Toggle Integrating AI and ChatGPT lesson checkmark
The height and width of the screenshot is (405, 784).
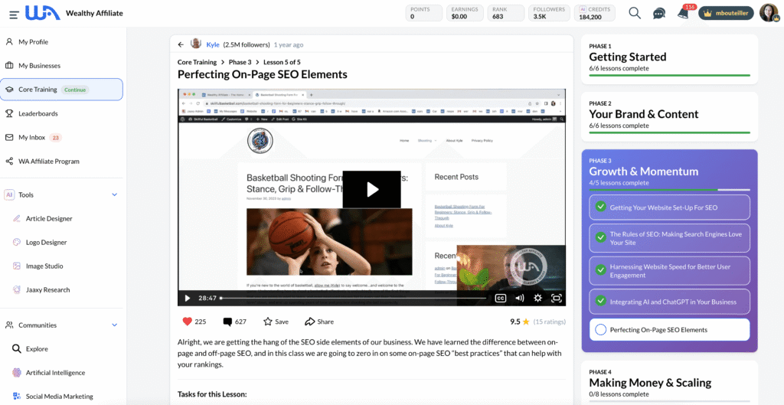pos(601,302)
